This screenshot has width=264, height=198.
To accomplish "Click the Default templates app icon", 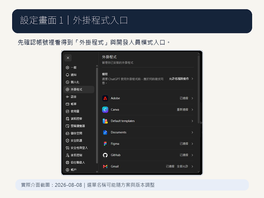I will (105, 121).
